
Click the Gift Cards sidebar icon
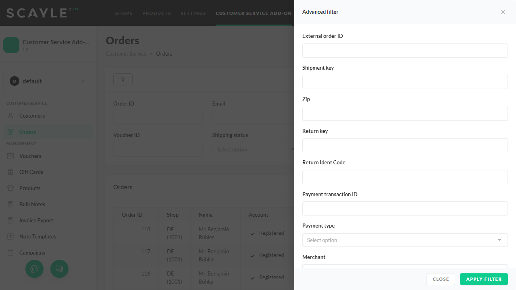click(11, 172)
